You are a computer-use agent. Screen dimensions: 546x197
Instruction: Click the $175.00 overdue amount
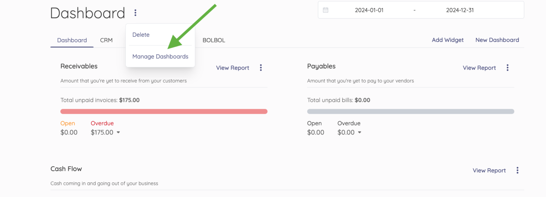102,132
